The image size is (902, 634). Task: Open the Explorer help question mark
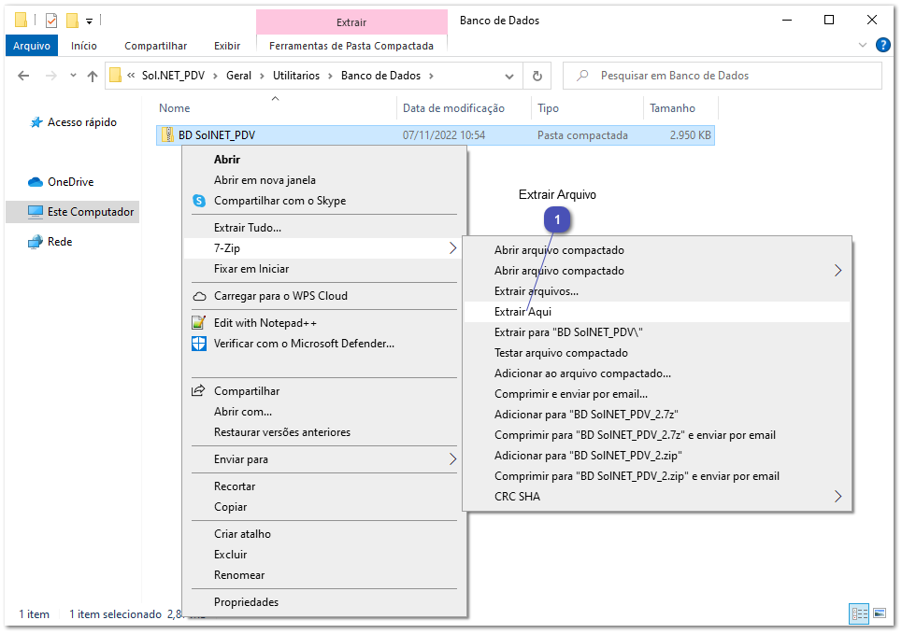[883, 45]
